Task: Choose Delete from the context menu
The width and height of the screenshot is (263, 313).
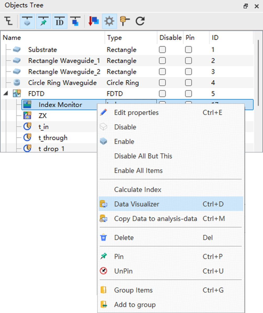Action: click(x=124, y=237)
